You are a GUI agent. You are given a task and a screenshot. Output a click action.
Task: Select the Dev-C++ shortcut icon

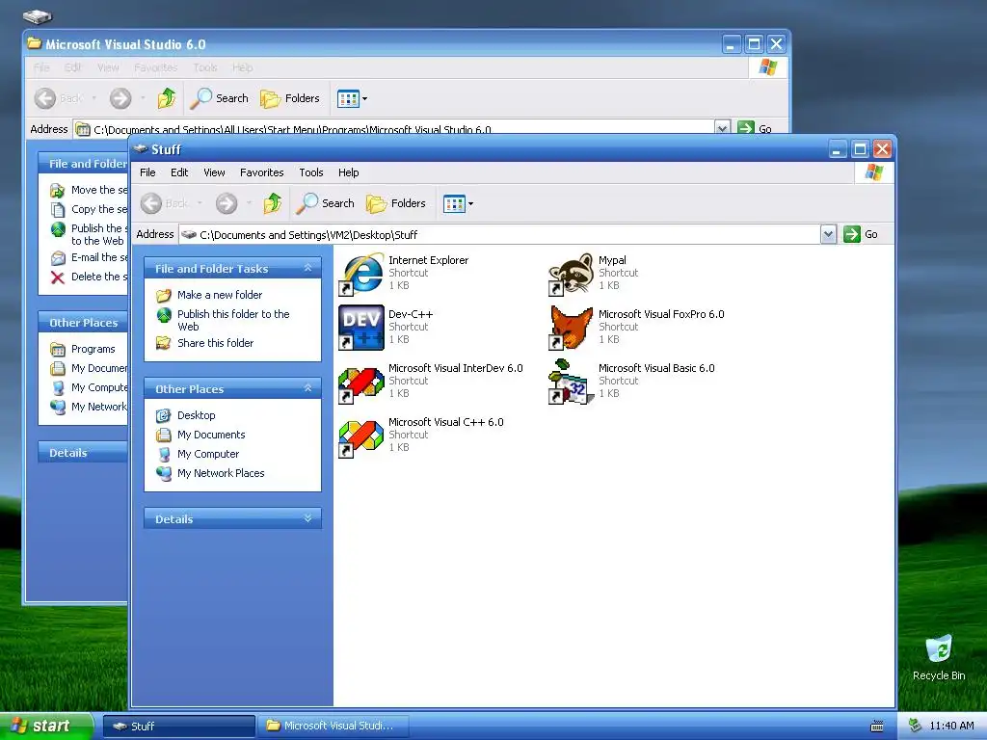click(x=360, y=328)
